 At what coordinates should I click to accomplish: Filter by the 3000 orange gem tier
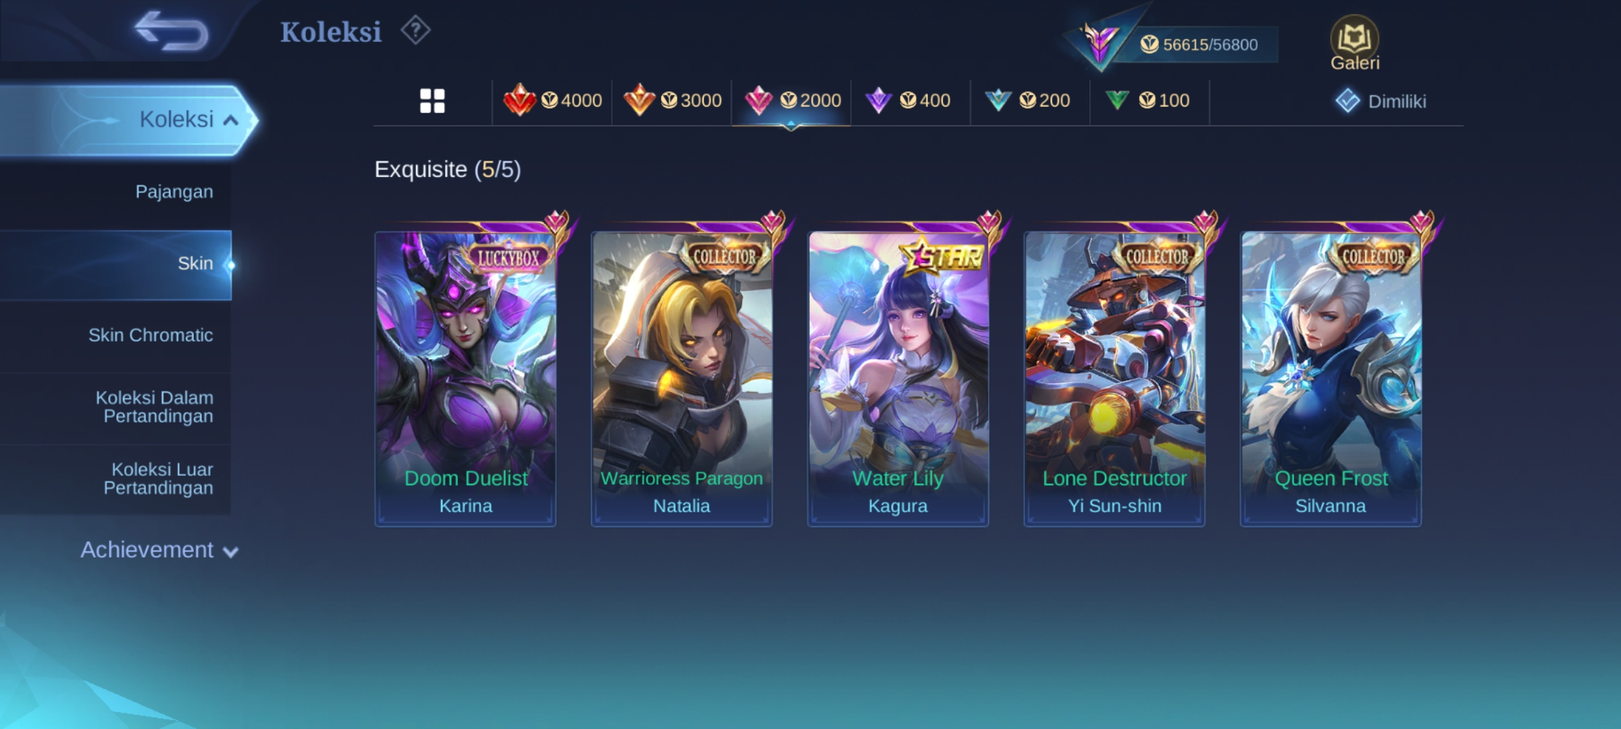(672, 101)
